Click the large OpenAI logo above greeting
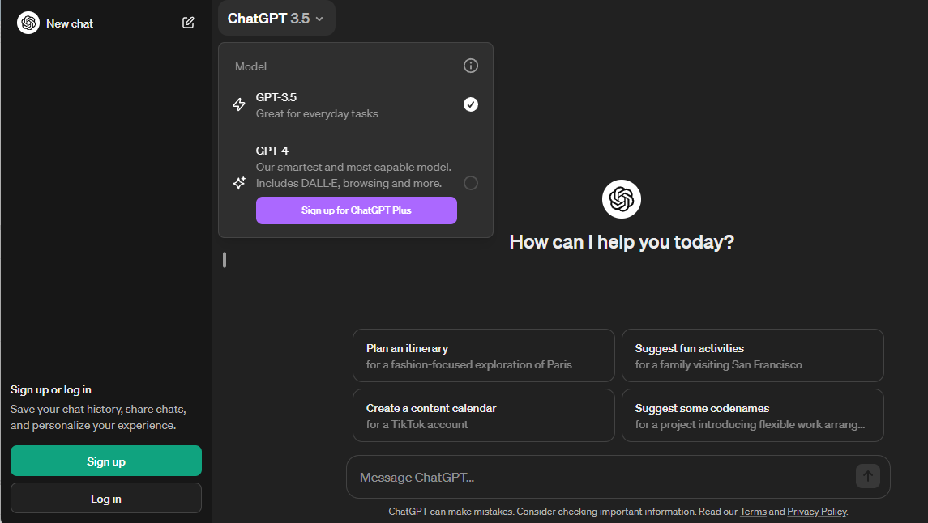The image size is (928, 523). [622, 199]
